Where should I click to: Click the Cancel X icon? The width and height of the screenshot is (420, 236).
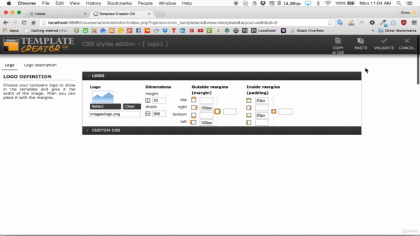[407, 41]
